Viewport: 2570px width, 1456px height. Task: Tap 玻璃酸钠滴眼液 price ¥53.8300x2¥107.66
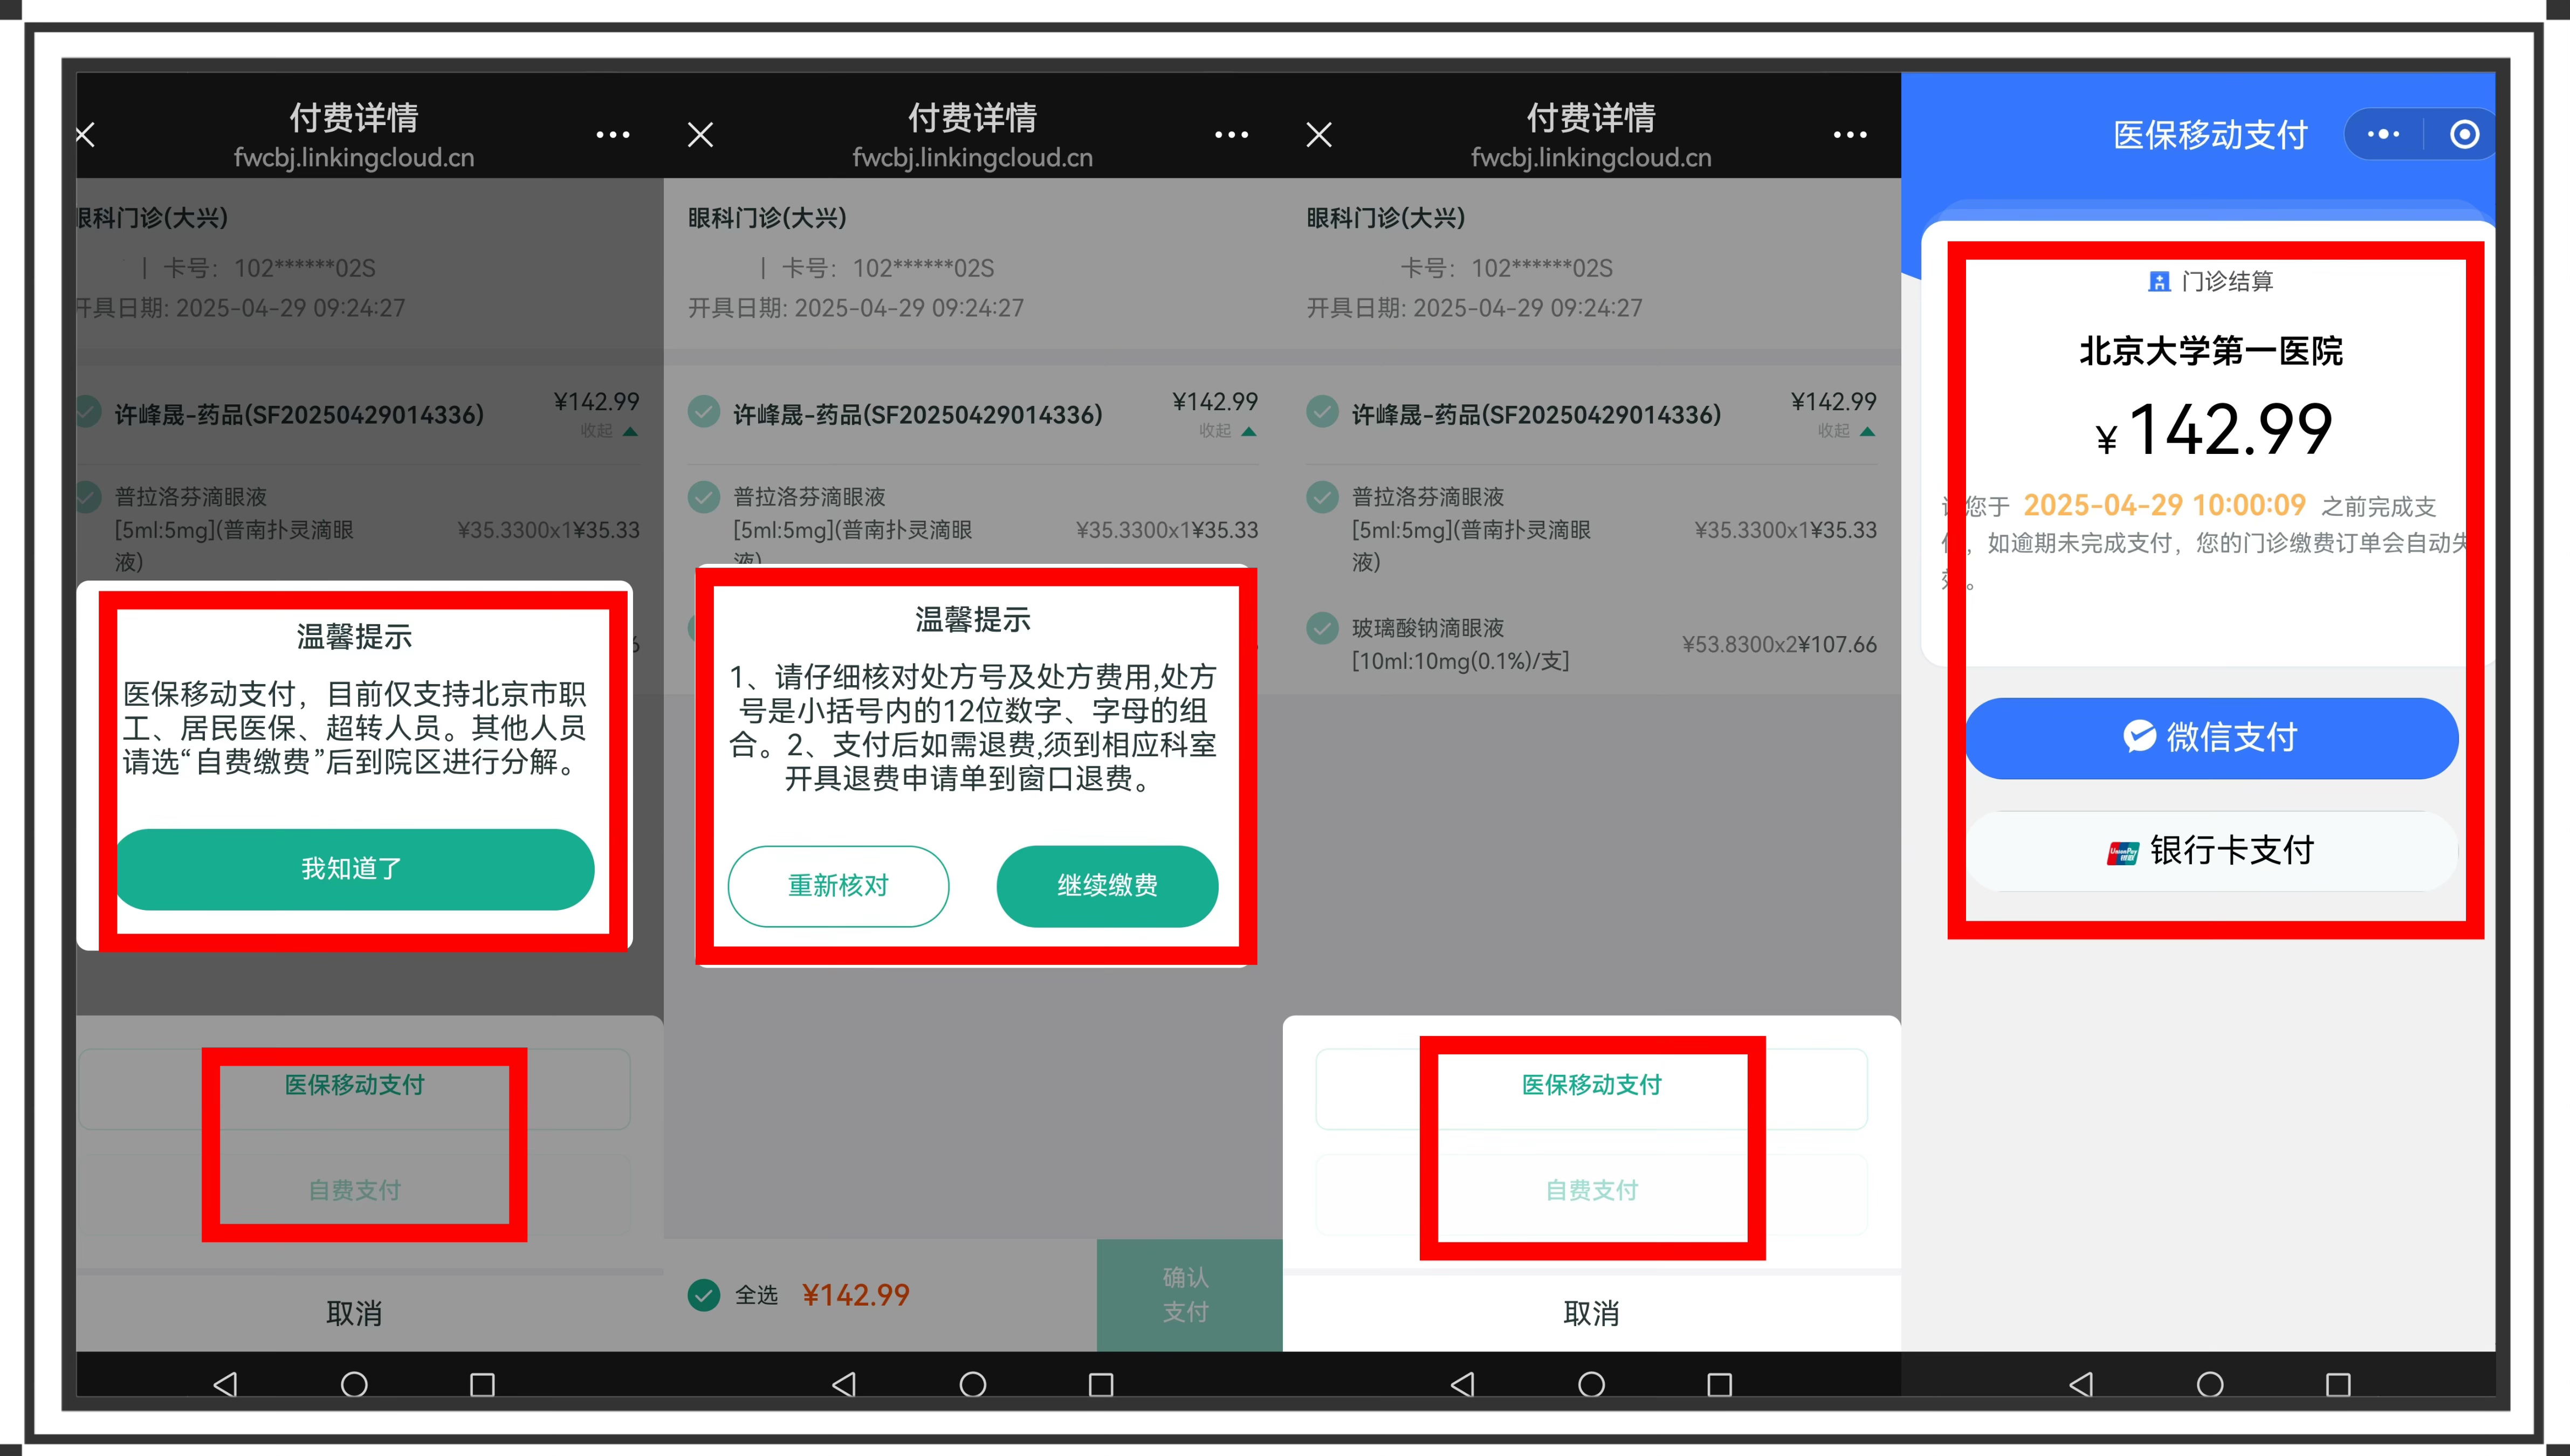(1779, 644)
